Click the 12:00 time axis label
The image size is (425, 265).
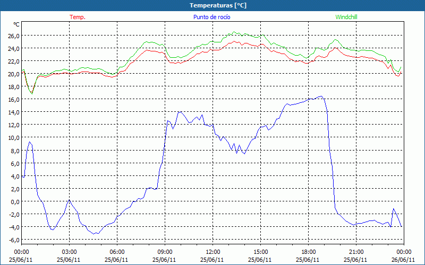[212, 252]
